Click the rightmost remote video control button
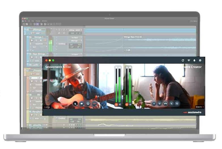This screenshot has height=149, width=222. 177,104
